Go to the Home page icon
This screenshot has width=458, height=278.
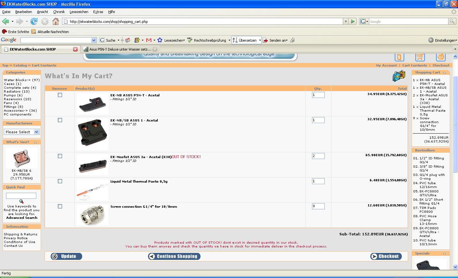[56, 22]
